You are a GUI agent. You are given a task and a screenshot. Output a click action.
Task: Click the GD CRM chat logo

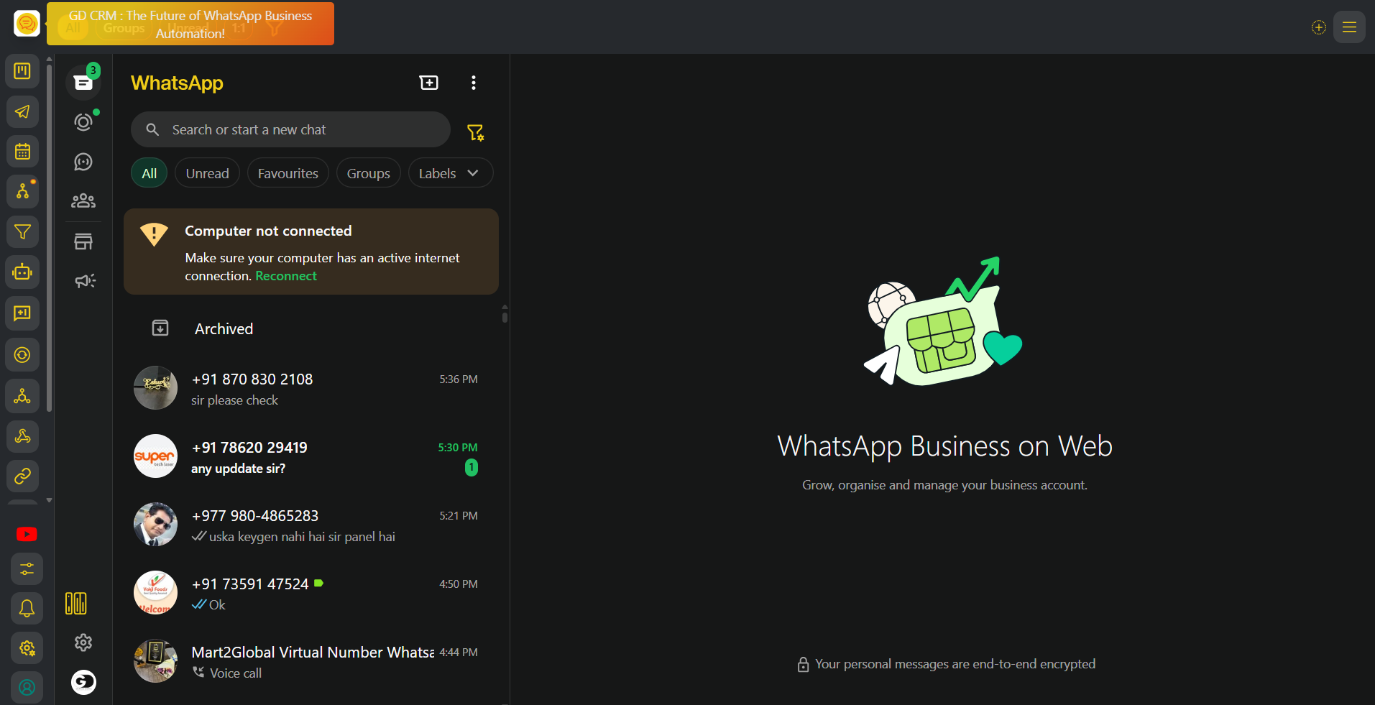point(27,24)
